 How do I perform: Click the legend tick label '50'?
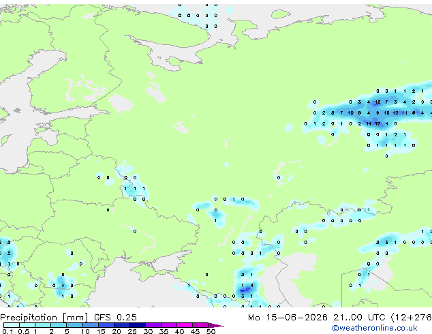pyautogui.click(x=211, y=331)
